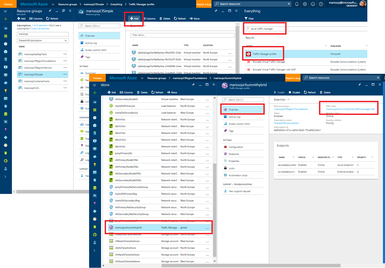The width and height of the screenshot is (385, 268).
Task: Click Move in marioszpCfSimple toolbar
Action: [195, 18]
